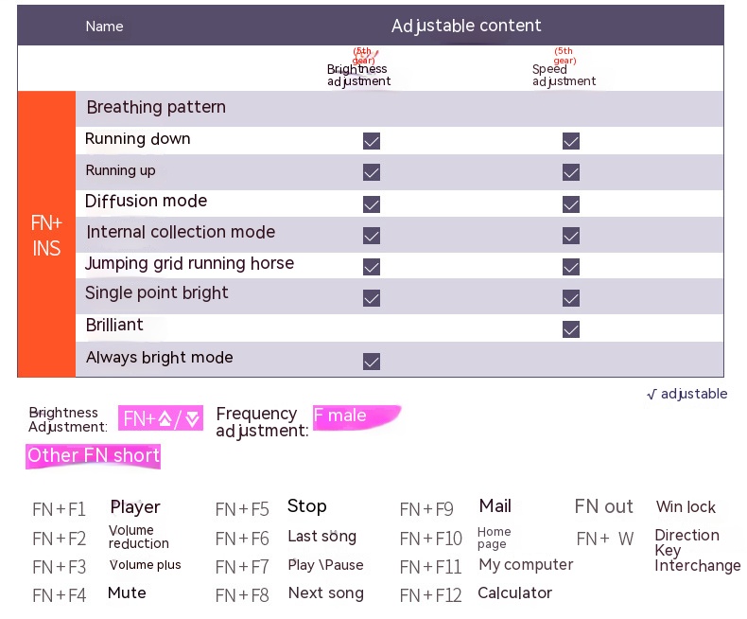747x619 pixels.
Task: Toggle Running down brightness checkbox
Action: [372, 141]
